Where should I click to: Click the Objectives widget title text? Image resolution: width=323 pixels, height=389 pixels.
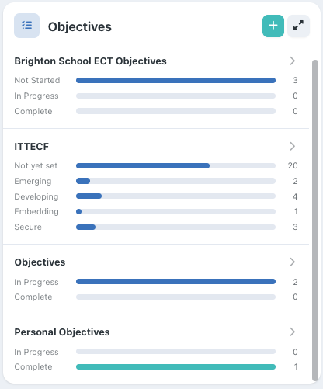pyautogui.click(x=80, y=26)
